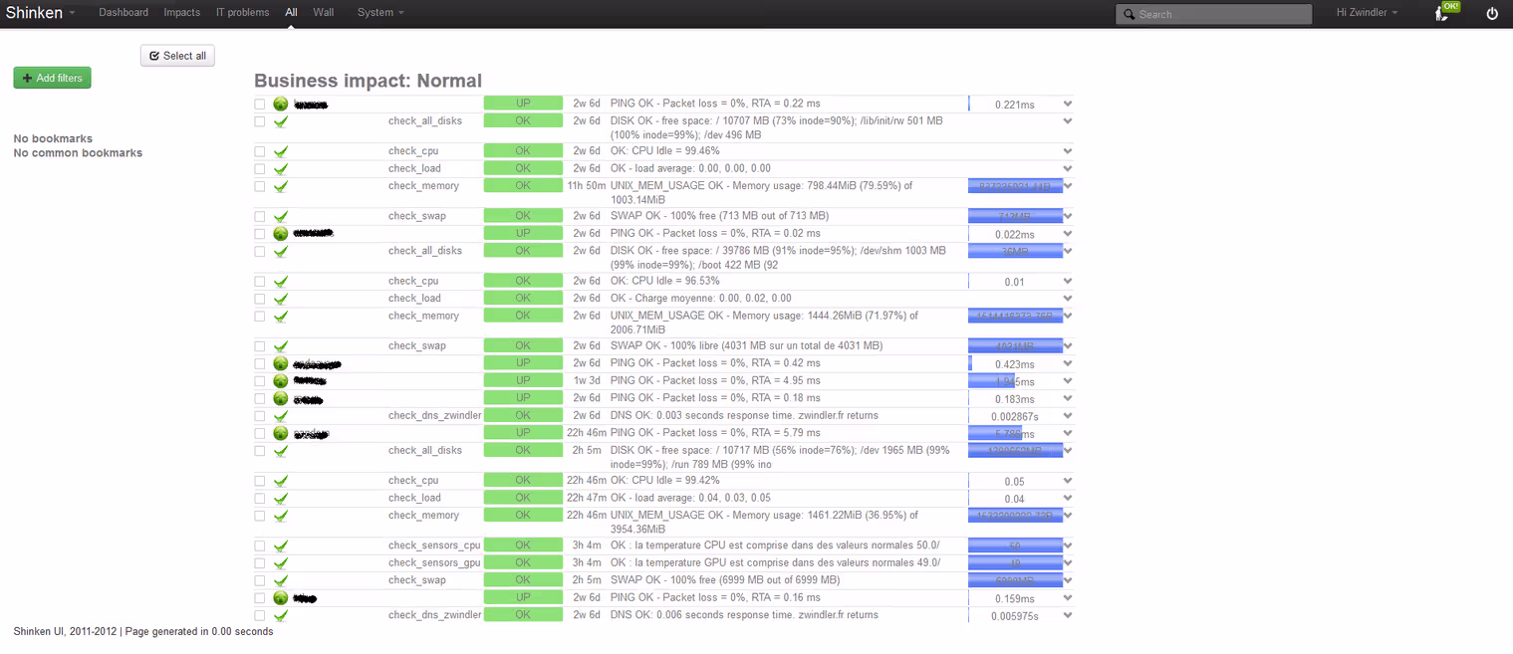The height and width of the screenshot is (654, 1513).
Task: Click the power logout icon
Action: [x=1491, y=13]
